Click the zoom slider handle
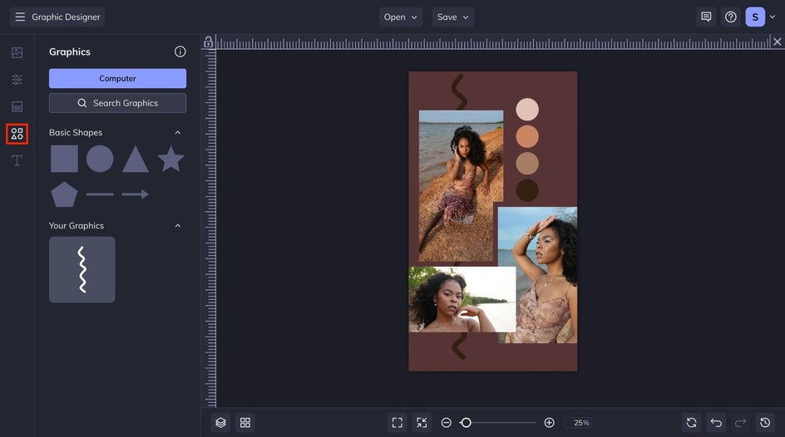The width and height of the screenshot is (785, 437). pos(466,423)
